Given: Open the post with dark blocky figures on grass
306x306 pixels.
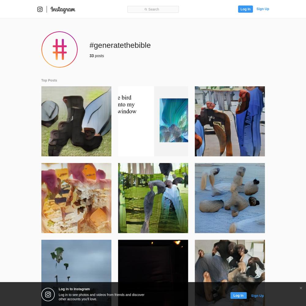Looking at the screenshot, I should coord(76,121).
